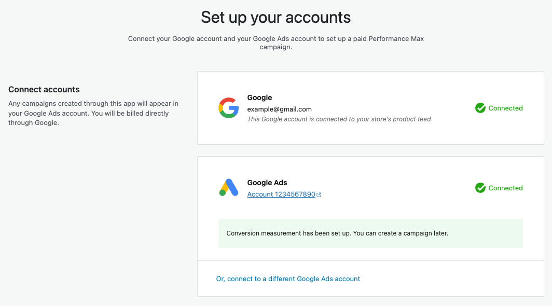552x306 pixels.
Task: Click green checkmark icon in Google card
Action: [480, 108]
